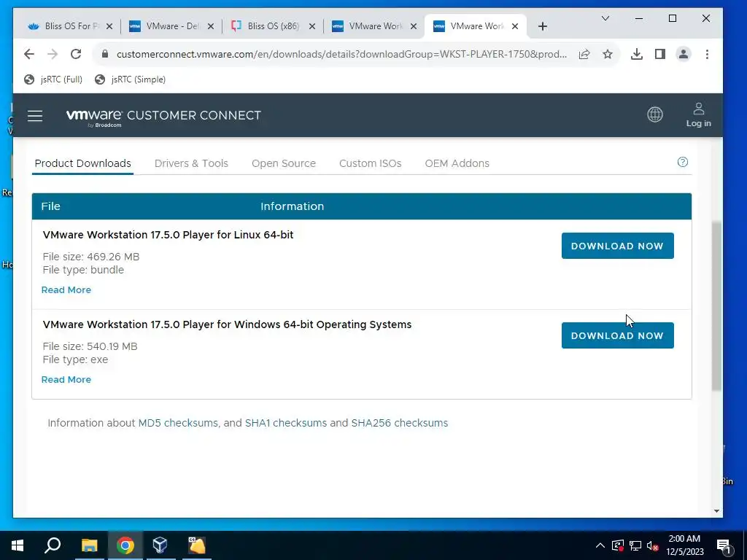Click the VMware Customer Connect logo

pyautogui.click(x=163, y=117)
